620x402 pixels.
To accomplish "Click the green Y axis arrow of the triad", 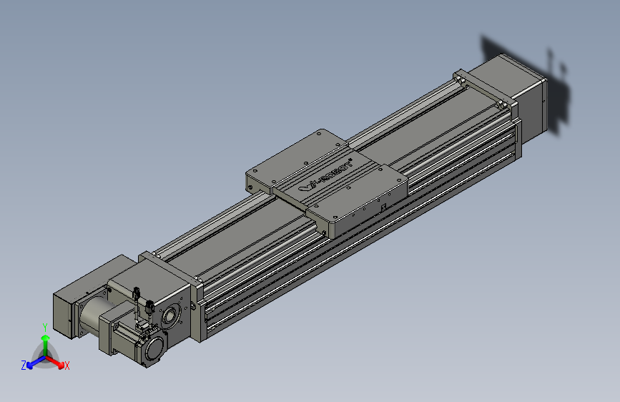I will click(46, 344).
